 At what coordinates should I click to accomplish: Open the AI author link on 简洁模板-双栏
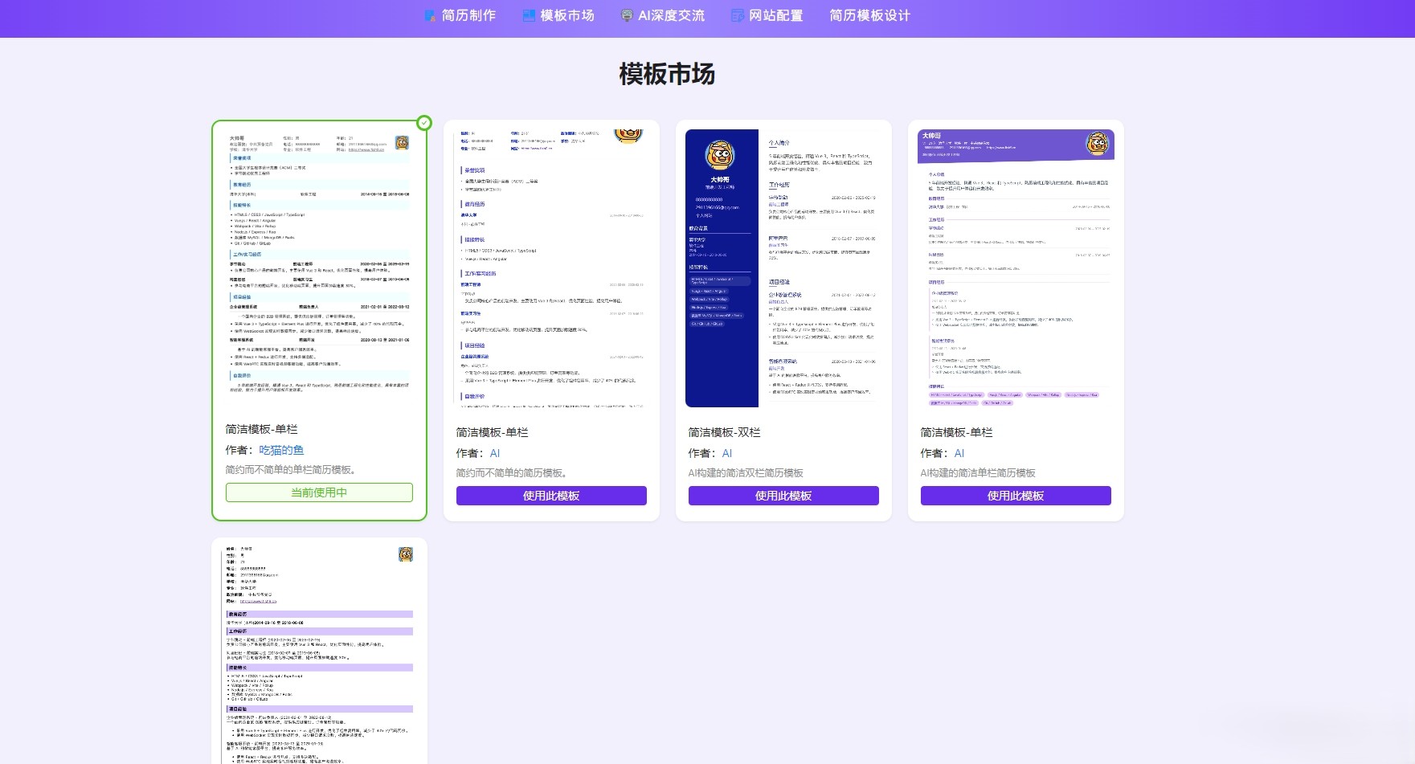tap(726, 453)
